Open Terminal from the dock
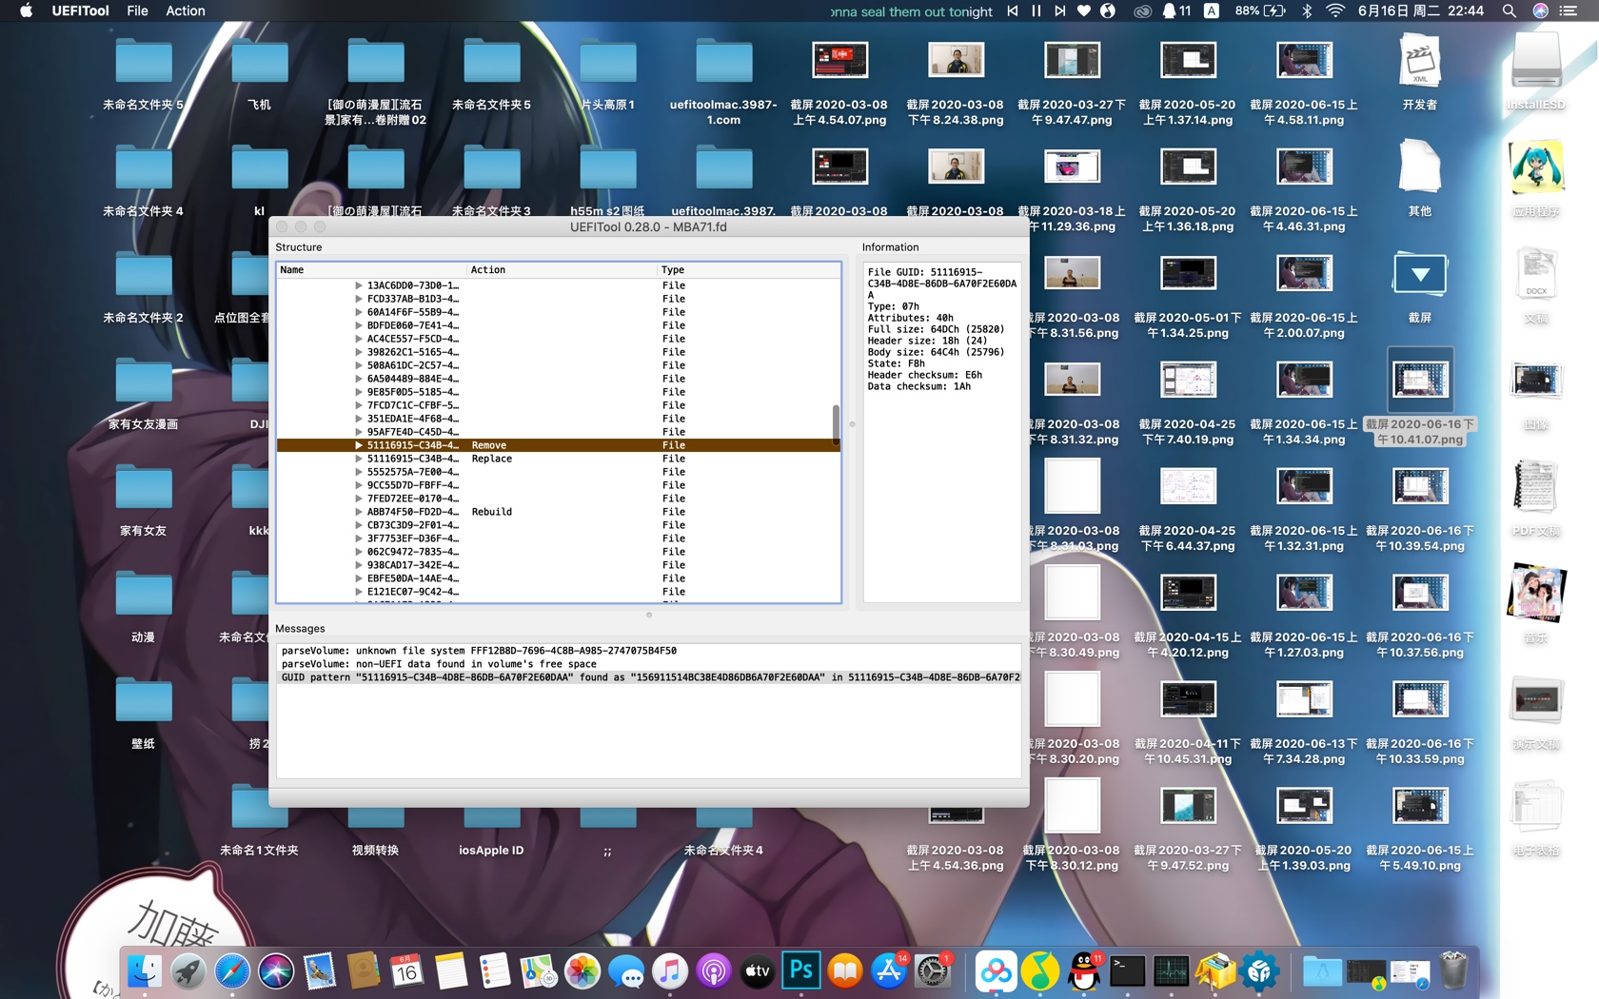Image resolution: width=1599 pixels, height=999 pixels. 1128,971
